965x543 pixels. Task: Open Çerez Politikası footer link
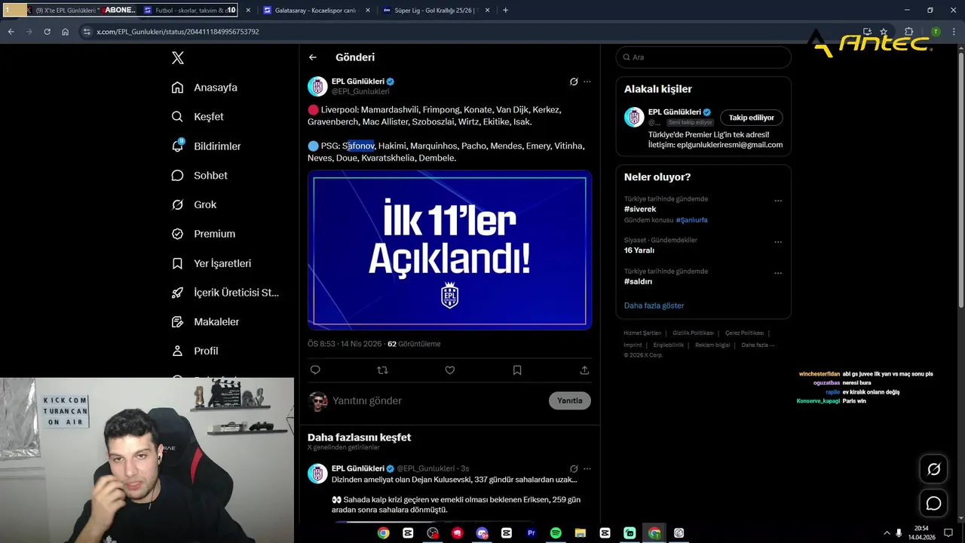tap(744, 333)
